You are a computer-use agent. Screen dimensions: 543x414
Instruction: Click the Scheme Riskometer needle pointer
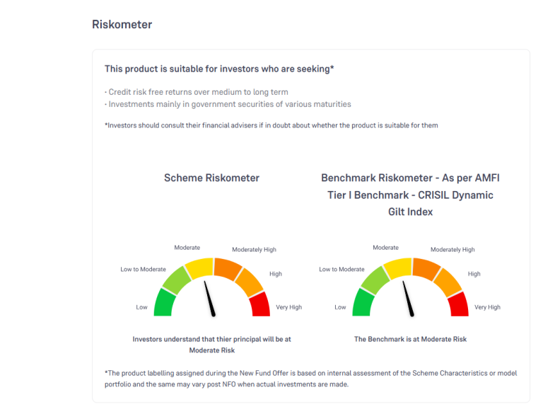coord(210,298)
